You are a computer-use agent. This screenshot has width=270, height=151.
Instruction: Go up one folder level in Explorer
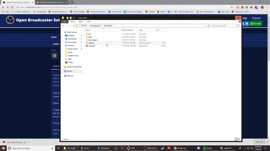coord(73,26)
